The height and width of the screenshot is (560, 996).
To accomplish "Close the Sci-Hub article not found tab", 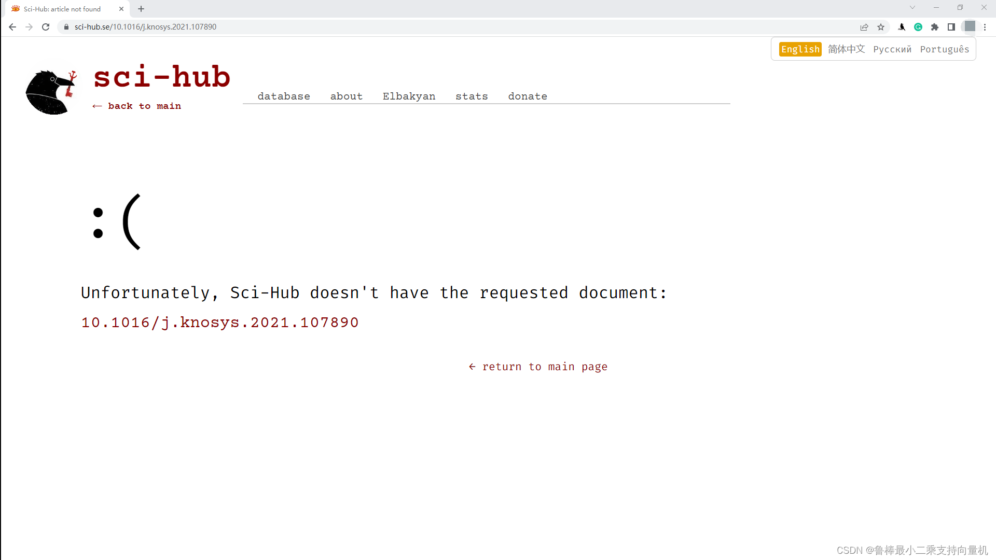I will click(121, 9).
